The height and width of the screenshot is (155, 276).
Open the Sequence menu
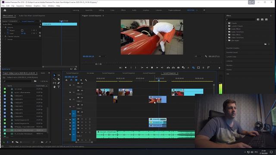click(20, 6)
